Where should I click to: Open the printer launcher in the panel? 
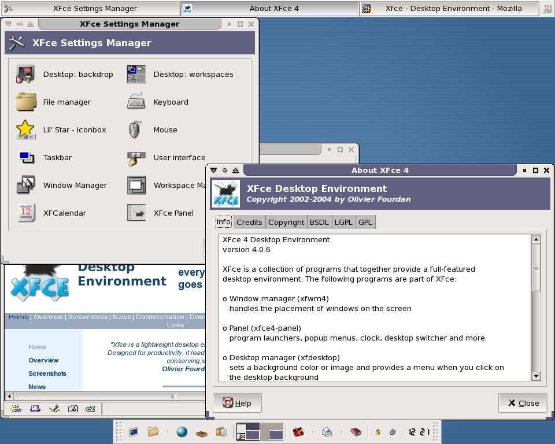pos(327,432)
